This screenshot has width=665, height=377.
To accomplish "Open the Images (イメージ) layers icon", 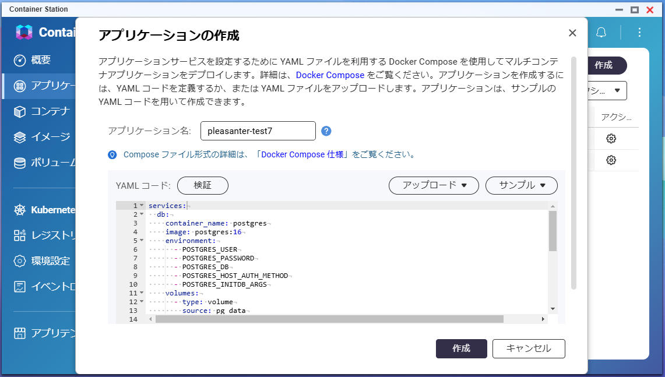I will 19,138.
